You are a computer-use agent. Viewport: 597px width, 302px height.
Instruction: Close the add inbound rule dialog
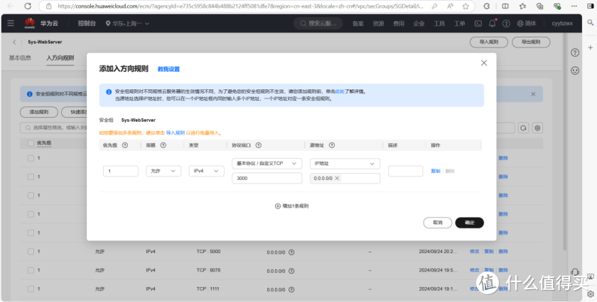[x=484, y=63]
